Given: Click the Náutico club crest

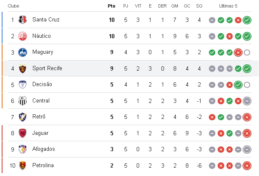Looking at the screenshot, I should pyautogui.click(x=23, y=36).
